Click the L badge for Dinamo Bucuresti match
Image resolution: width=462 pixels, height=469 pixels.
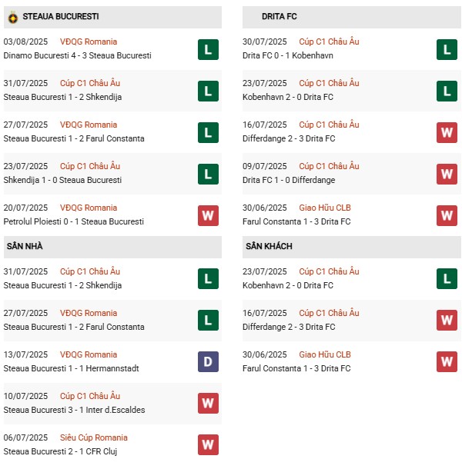tap(207, 50)
